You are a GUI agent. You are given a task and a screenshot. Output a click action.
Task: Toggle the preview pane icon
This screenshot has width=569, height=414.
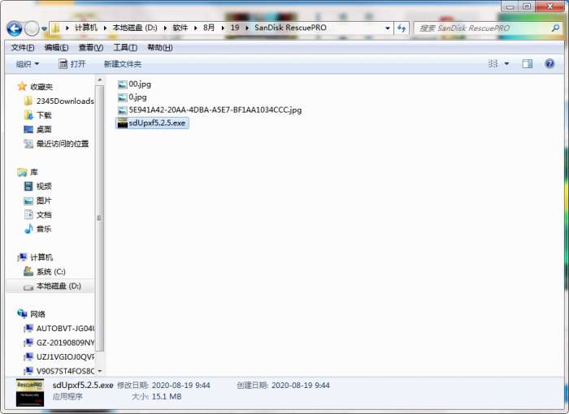tap(528, 64)
